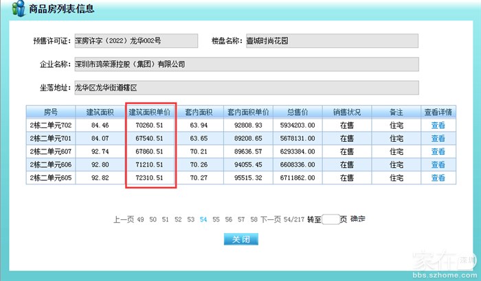The height and width of the screenshot is (281, 481).
Task: Open 查看 link for 2栋二单元606
Action: click(438, 164)
